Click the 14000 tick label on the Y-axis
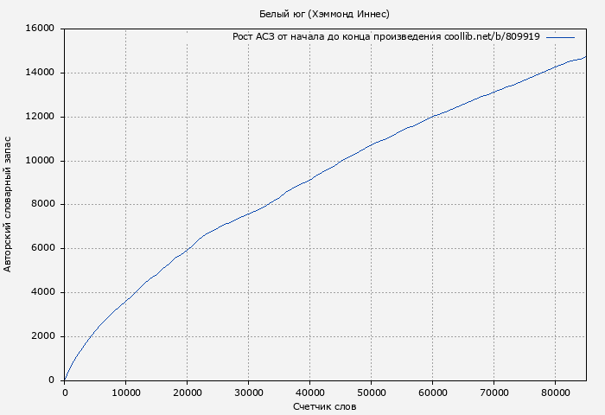The image size is (605, 415). (40, 73)
